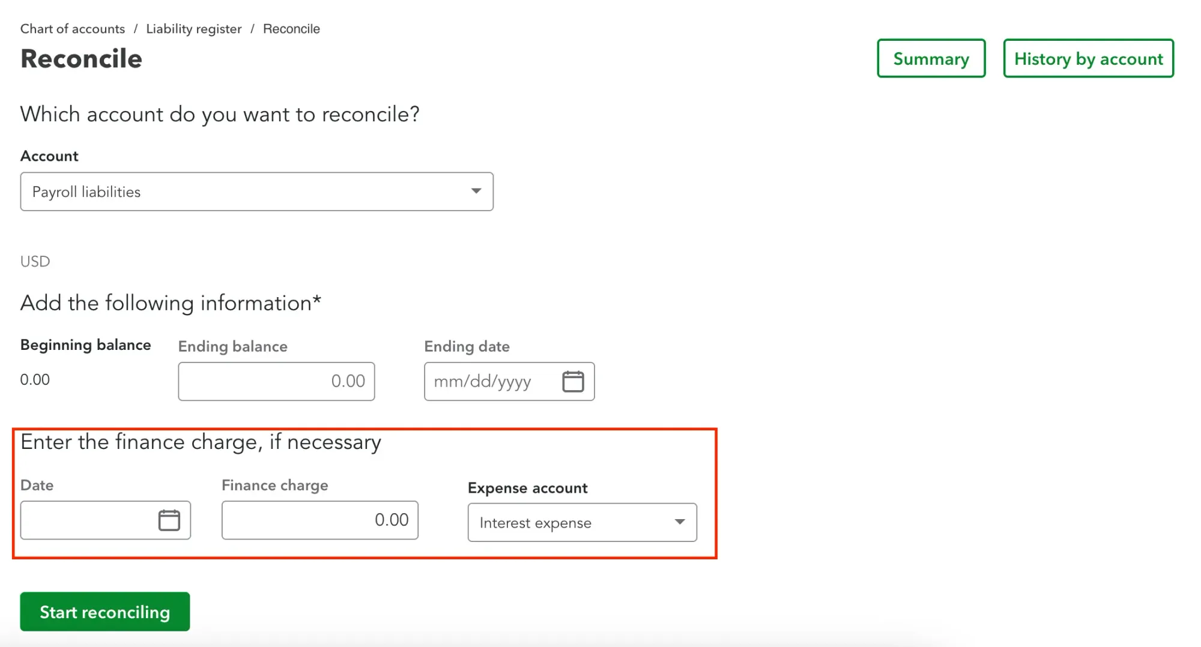
Task: Open the Expense account dropdown
Action: 581,522
